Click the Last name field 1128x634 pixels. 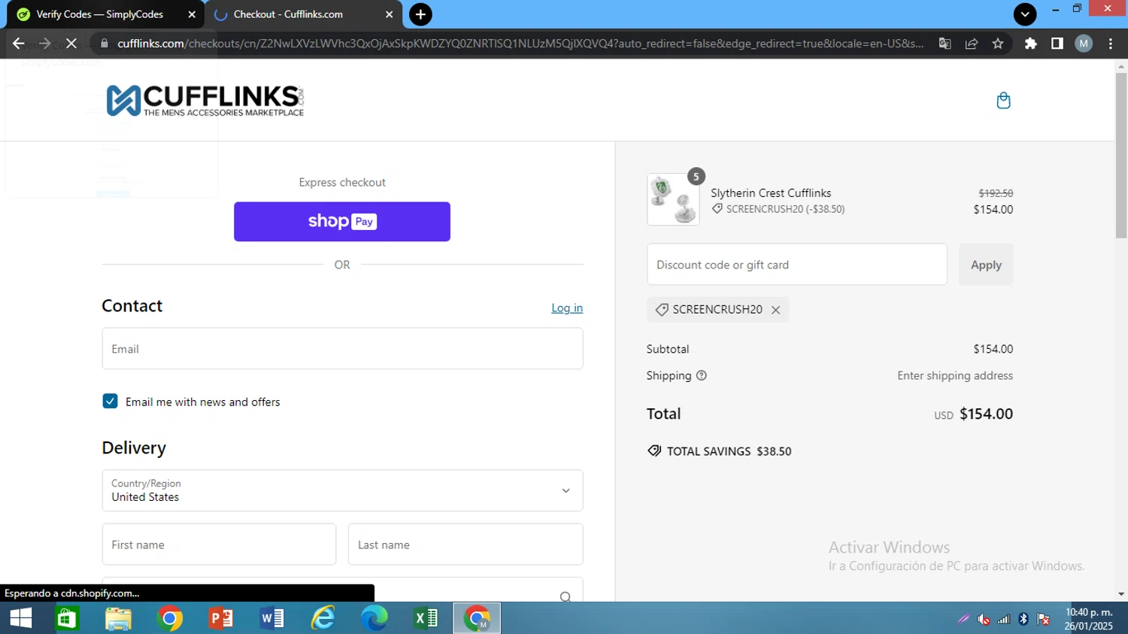tap(465, 545)
